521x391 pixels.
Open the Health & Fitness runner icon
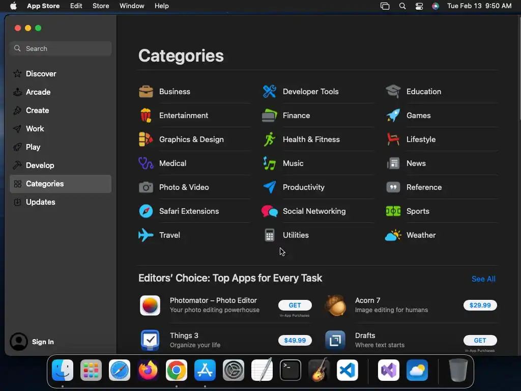pyautogui.click(x=270, y=139)
